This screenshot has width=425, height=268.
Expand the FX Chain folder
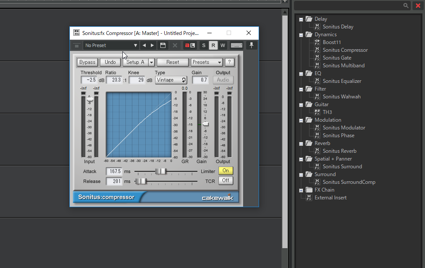(301, 190)
